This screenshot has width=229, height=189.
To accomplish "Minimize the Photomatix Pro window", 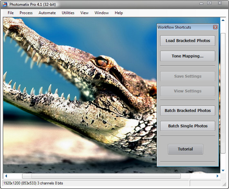I will coord(201,3).
